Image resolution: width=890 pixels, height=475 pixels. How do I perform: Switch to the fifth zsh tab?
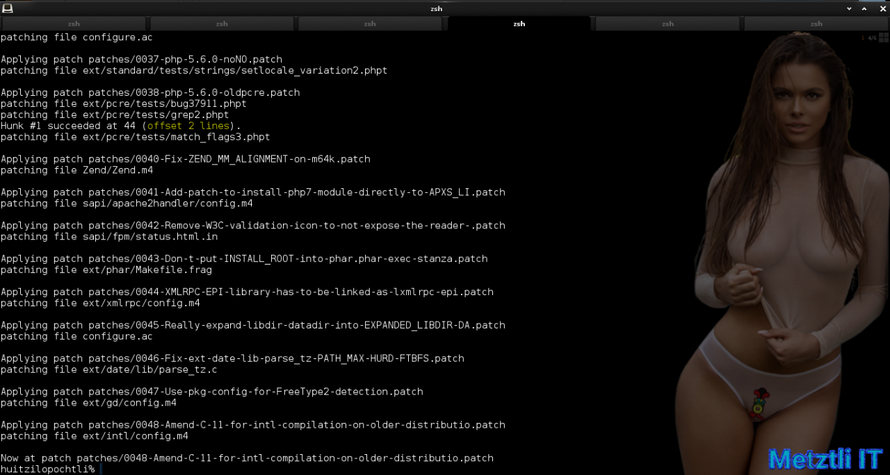[667, 24]
